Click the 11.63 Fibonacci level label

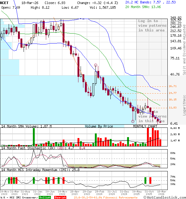coord(173,108)
